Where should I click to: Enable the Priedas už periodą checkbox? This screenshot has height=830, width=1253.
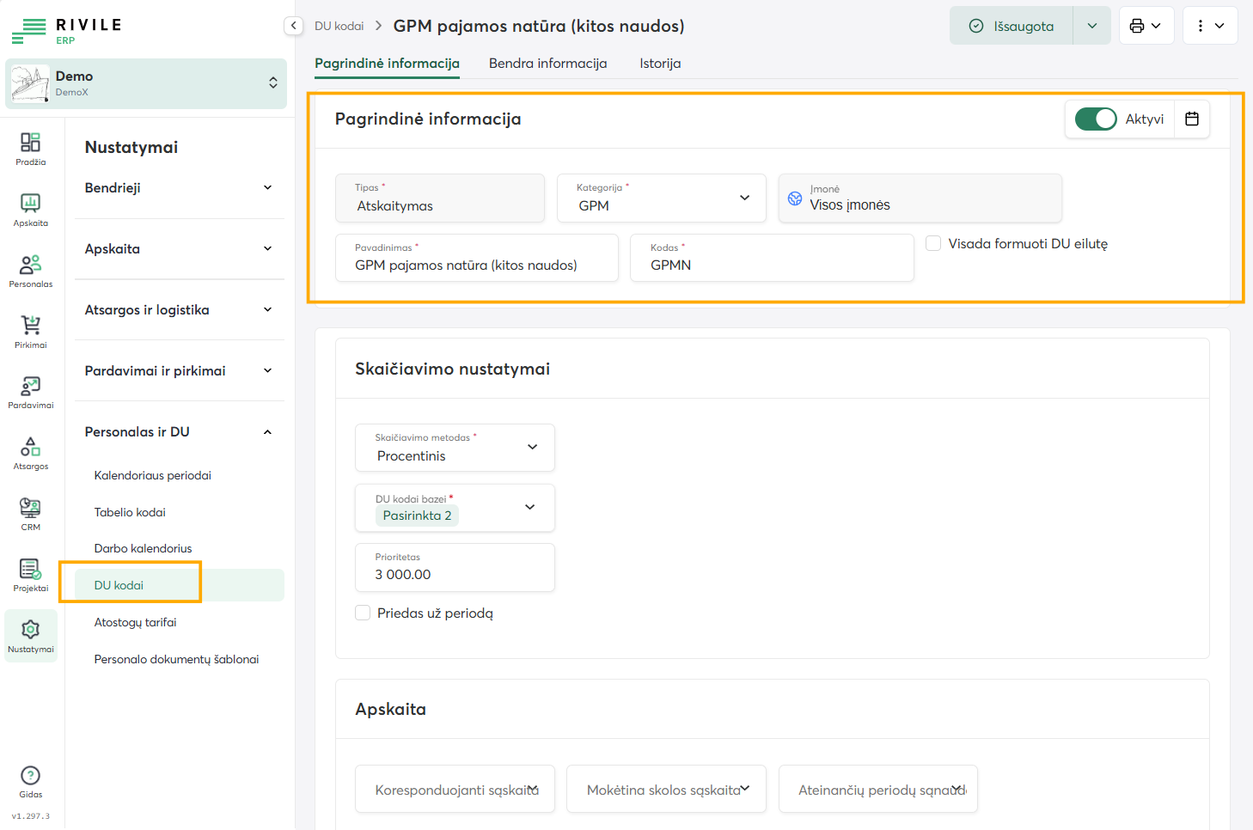click(x=363, y=613)
